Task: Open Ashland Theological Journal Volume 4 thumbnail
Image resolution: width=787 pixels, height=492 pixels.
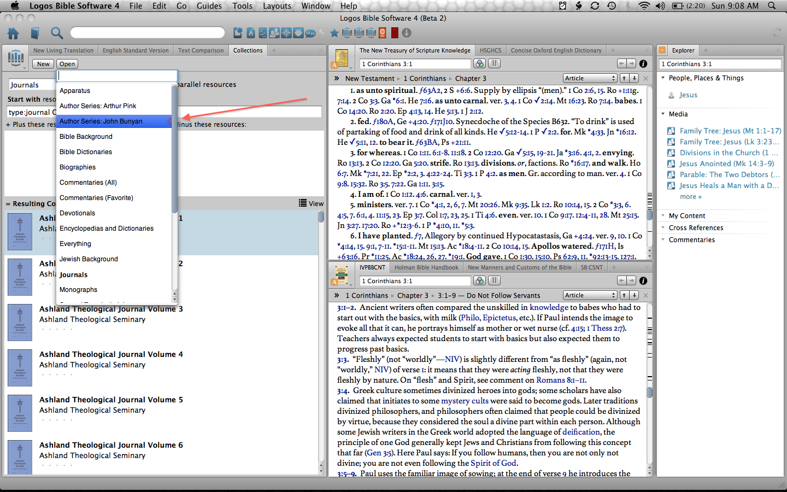Action: [20, 368]
